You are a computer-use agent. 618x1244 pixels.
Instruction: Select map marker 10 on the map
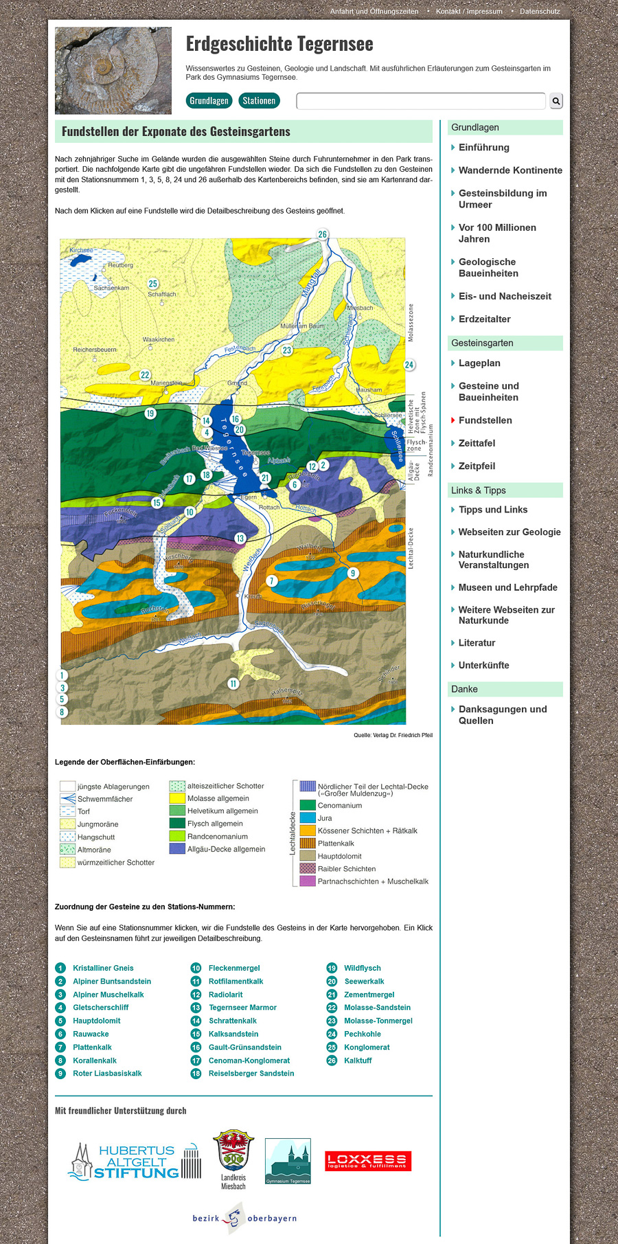tap(190, 512)
